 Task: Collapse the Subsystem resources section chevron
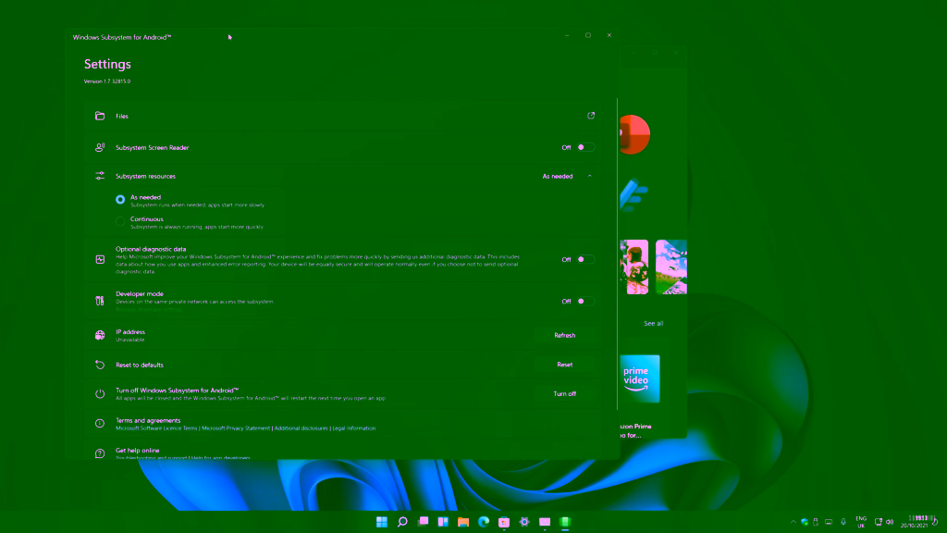pyautogui.click(x=590, y=176)
